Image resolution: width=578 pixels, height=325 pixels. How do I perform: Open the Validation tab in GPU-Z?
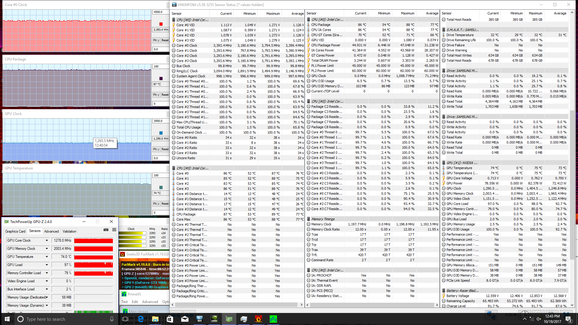69,231
